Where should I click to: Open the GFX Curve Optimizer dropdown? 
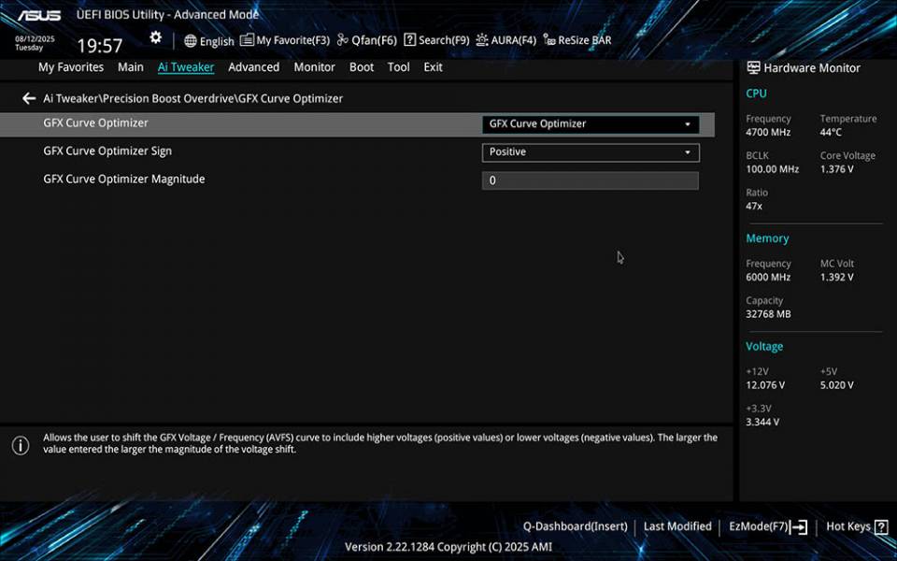(591, 123)
